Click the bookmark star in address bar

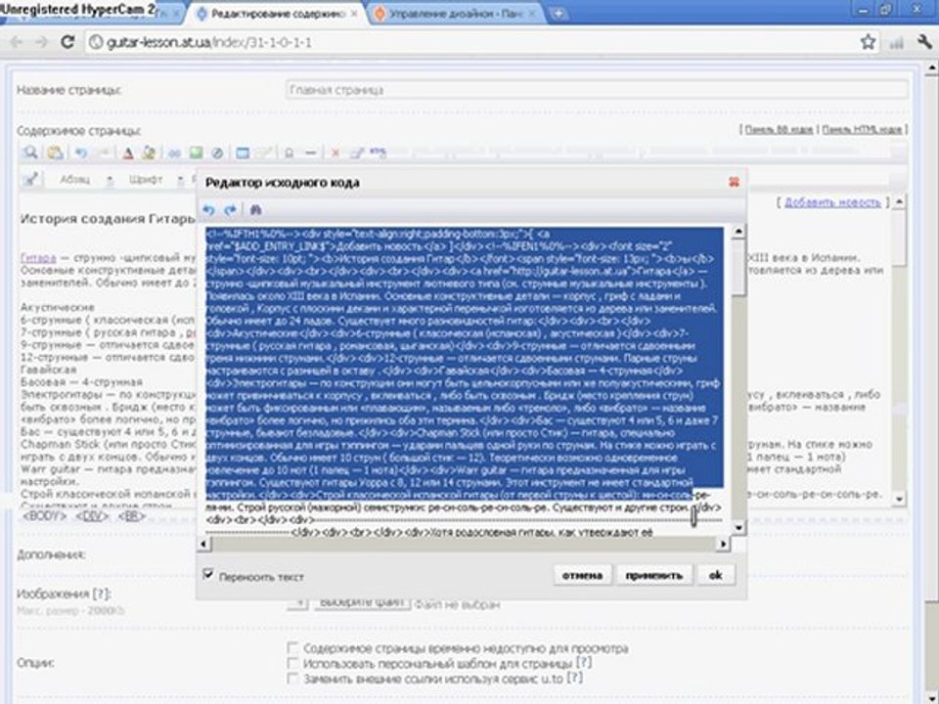pos(868,42)
